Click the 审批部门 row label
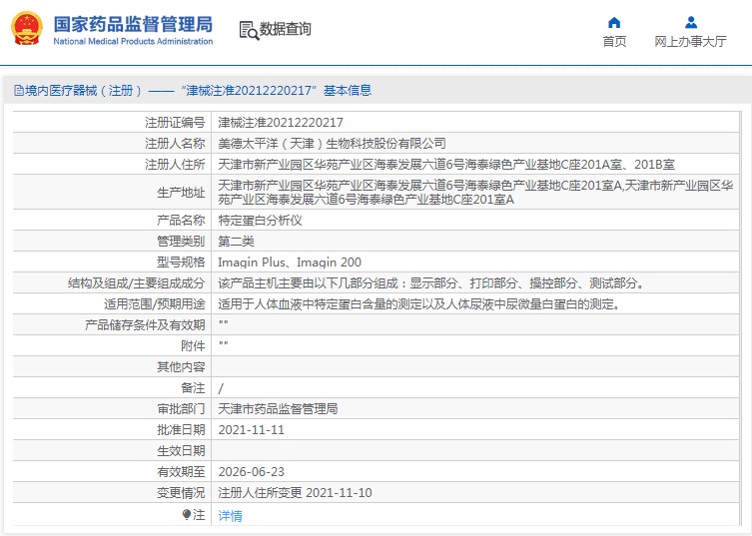 click(181, 409)
